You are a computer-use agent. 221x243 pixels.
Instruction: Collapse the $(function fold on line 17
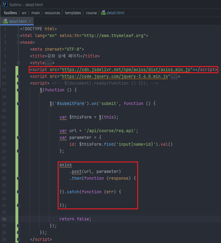tap(18, 90)
